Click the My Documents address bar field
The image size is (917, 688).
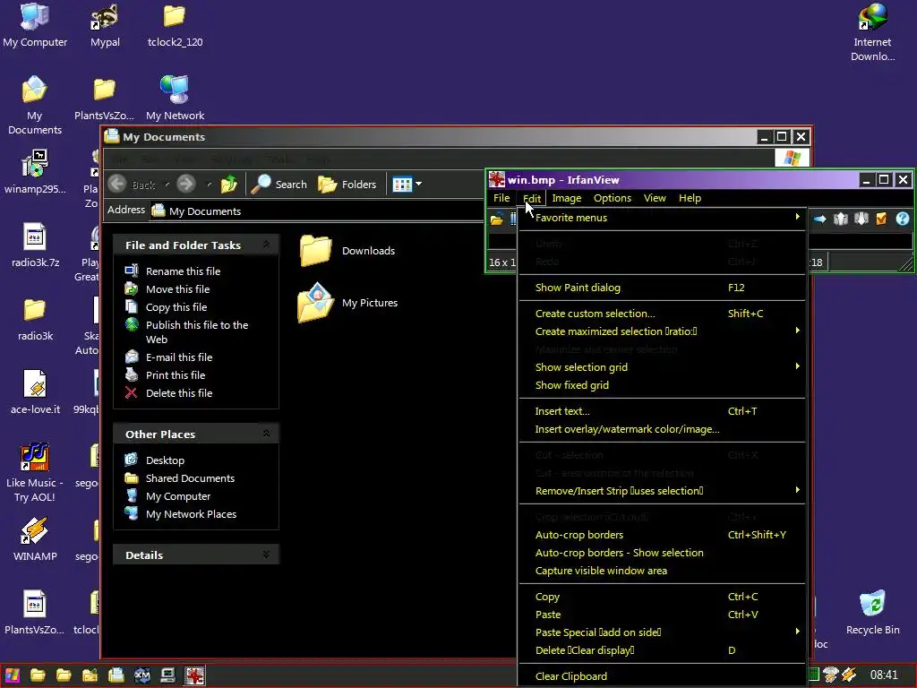click(316, 211)
